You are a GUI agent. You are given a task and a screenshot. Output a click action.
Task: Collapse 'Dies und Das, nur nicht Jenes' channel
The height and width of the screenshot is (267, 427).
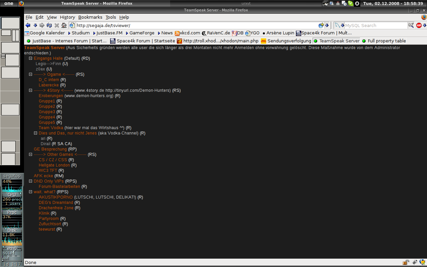36,133
